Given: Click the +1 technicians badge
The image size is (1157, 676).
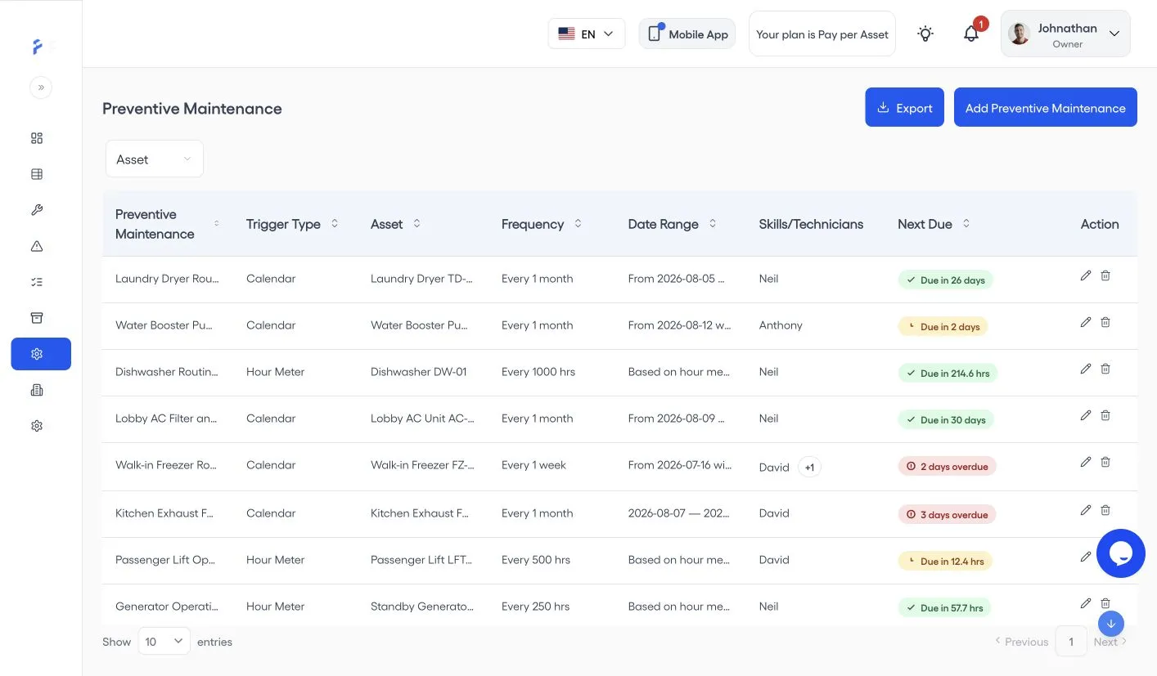Looking at the screenshot, I should click(x=809, y=468).
